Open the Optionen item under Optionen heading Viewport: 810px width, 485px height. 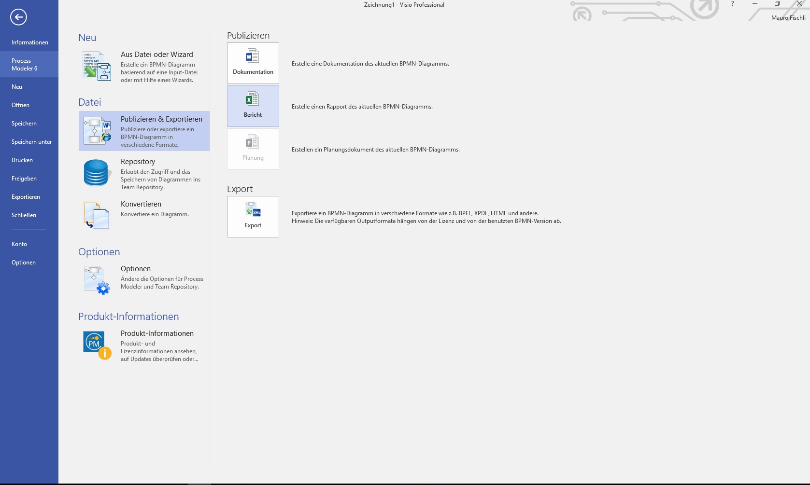point(136,269)
